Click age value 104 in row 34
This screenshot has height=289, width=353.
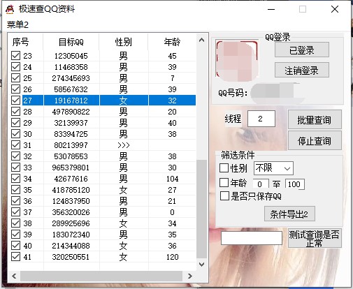coord(172,179)
